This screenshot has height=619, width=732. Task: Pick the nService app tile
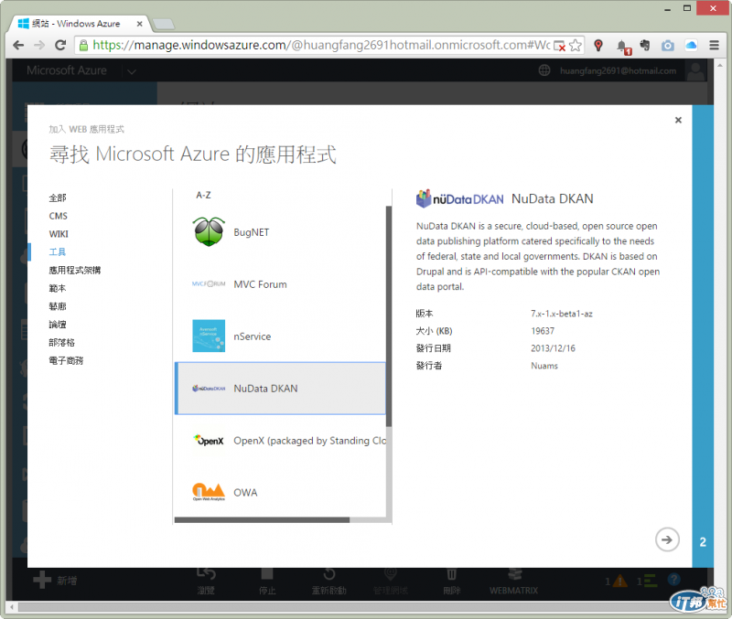click(280, 336)
